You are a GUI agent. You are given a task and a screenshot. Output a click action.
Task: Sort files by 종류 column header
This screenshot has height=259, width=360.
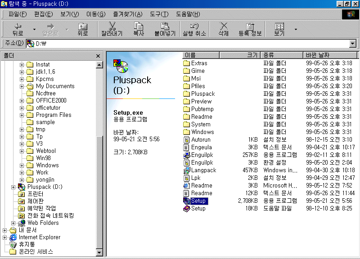coord(282,55)
